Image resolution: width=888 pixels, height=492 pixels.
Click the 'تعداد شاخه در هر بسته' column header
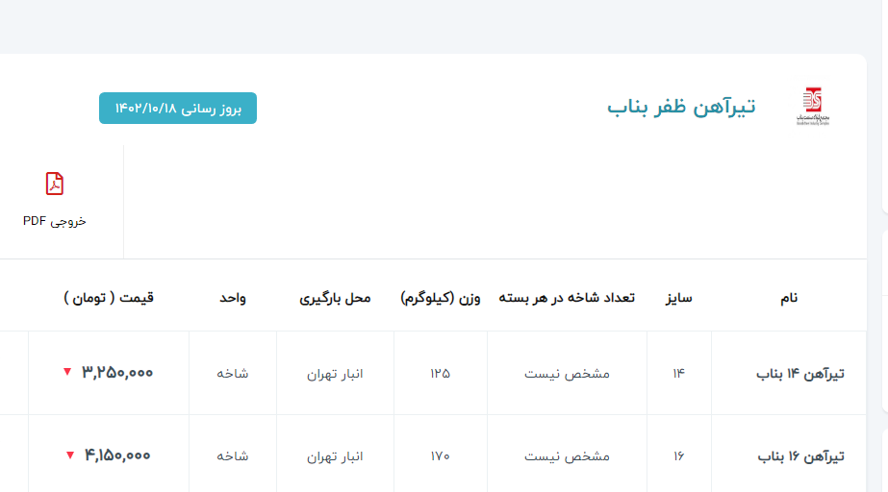(x=567, y=298)
